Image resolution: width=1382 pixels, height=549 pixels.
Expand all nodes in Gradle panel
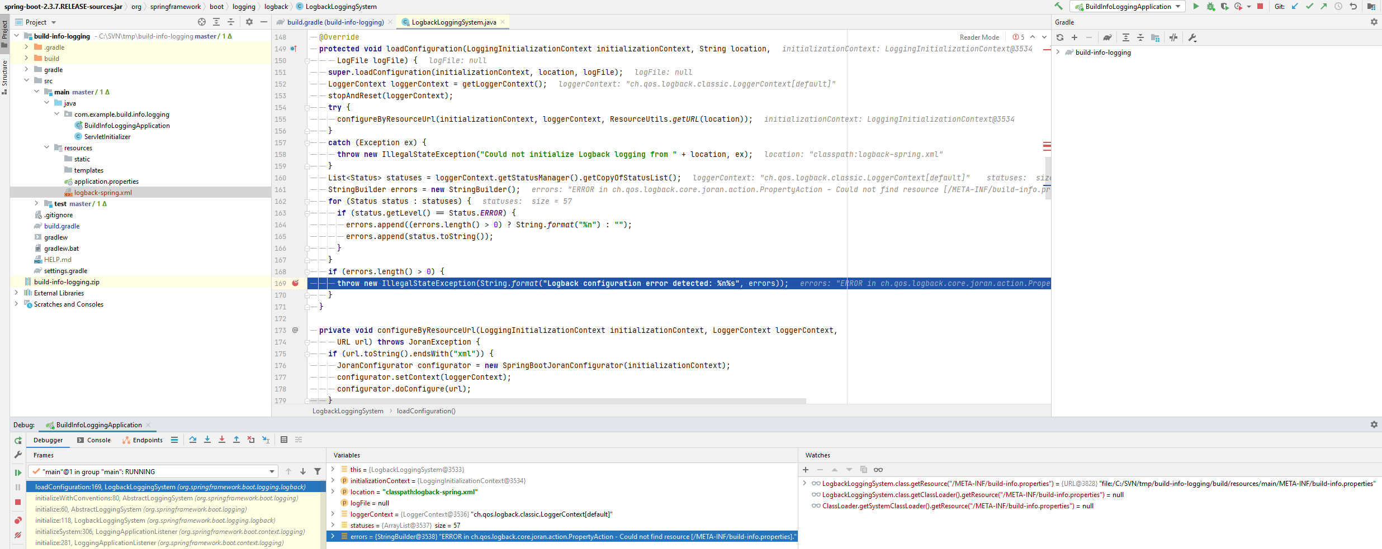1126,37
